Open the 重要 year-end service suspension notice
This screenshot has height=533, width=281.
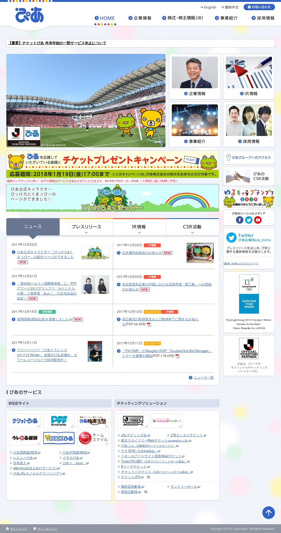57,43
